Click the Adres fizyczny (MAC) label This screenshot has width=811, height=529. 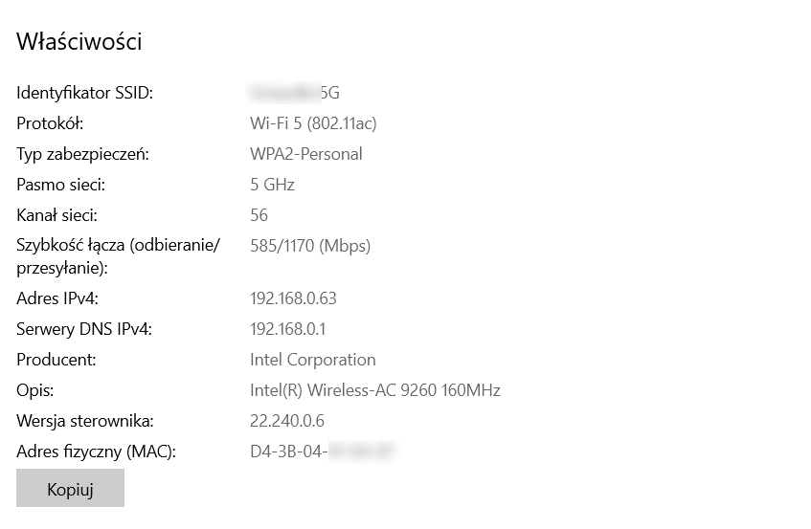tap(98, 452)
